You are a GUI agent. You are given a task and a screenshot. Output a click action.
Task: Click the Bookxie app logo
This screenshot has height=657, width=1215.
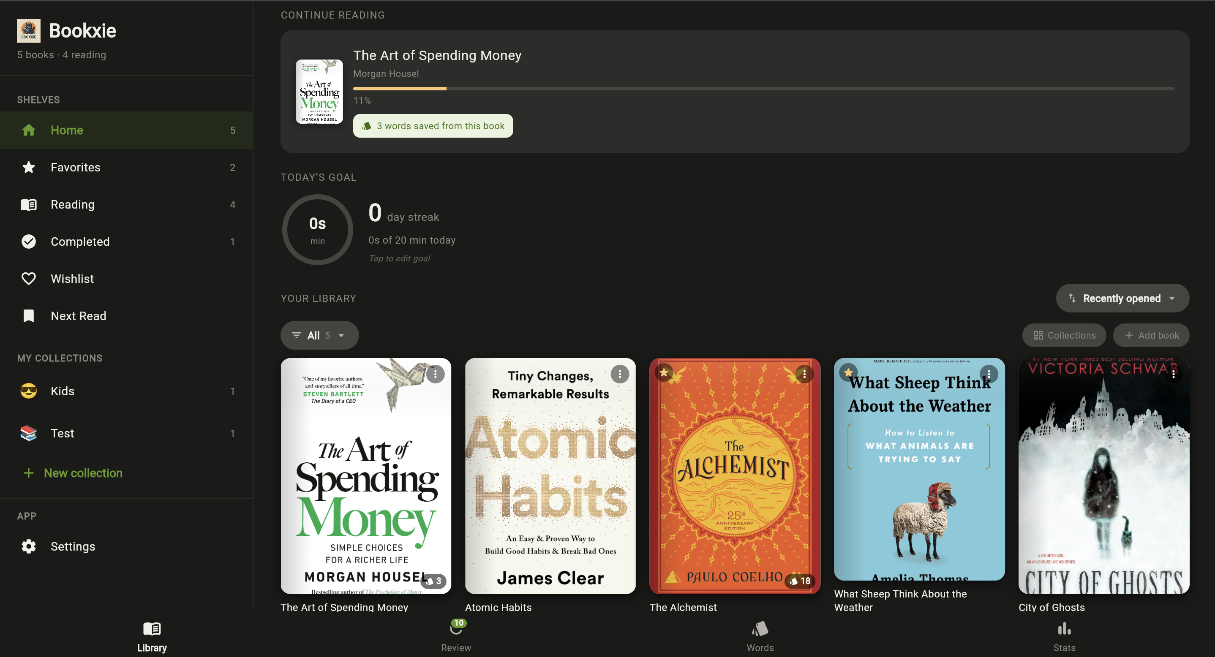[28, 31]
